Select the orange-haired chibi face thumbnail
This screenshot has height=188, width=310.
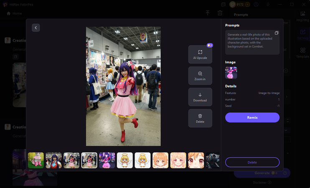(x=160, y=160)
